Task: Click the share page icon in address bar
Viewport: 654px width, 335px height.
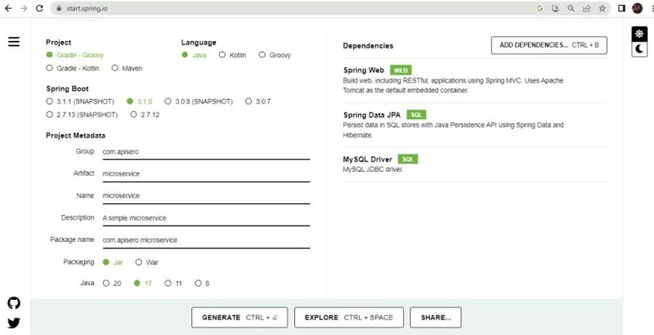Action: pos(586,8)
